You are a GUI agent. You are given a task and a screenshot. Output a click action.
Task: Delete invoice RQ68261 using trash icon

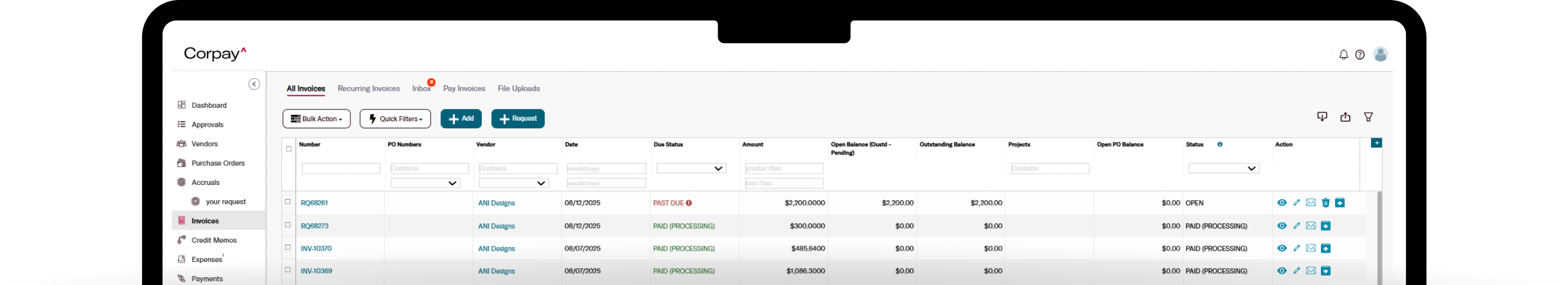coord(1325,203)
